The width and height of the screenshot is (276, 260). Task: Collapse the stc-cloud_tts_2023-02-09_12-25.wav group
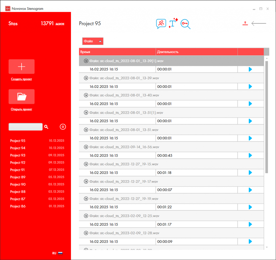(86, 216)
